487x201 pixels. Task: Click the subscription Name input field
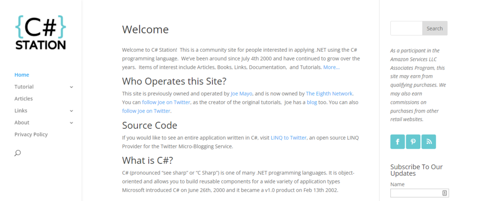click(416, 193)
